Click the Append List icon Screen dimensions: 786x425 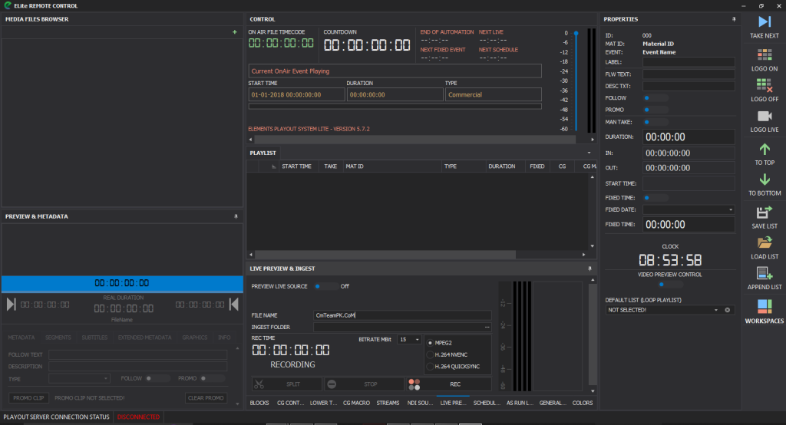click(x=764, y=273)
